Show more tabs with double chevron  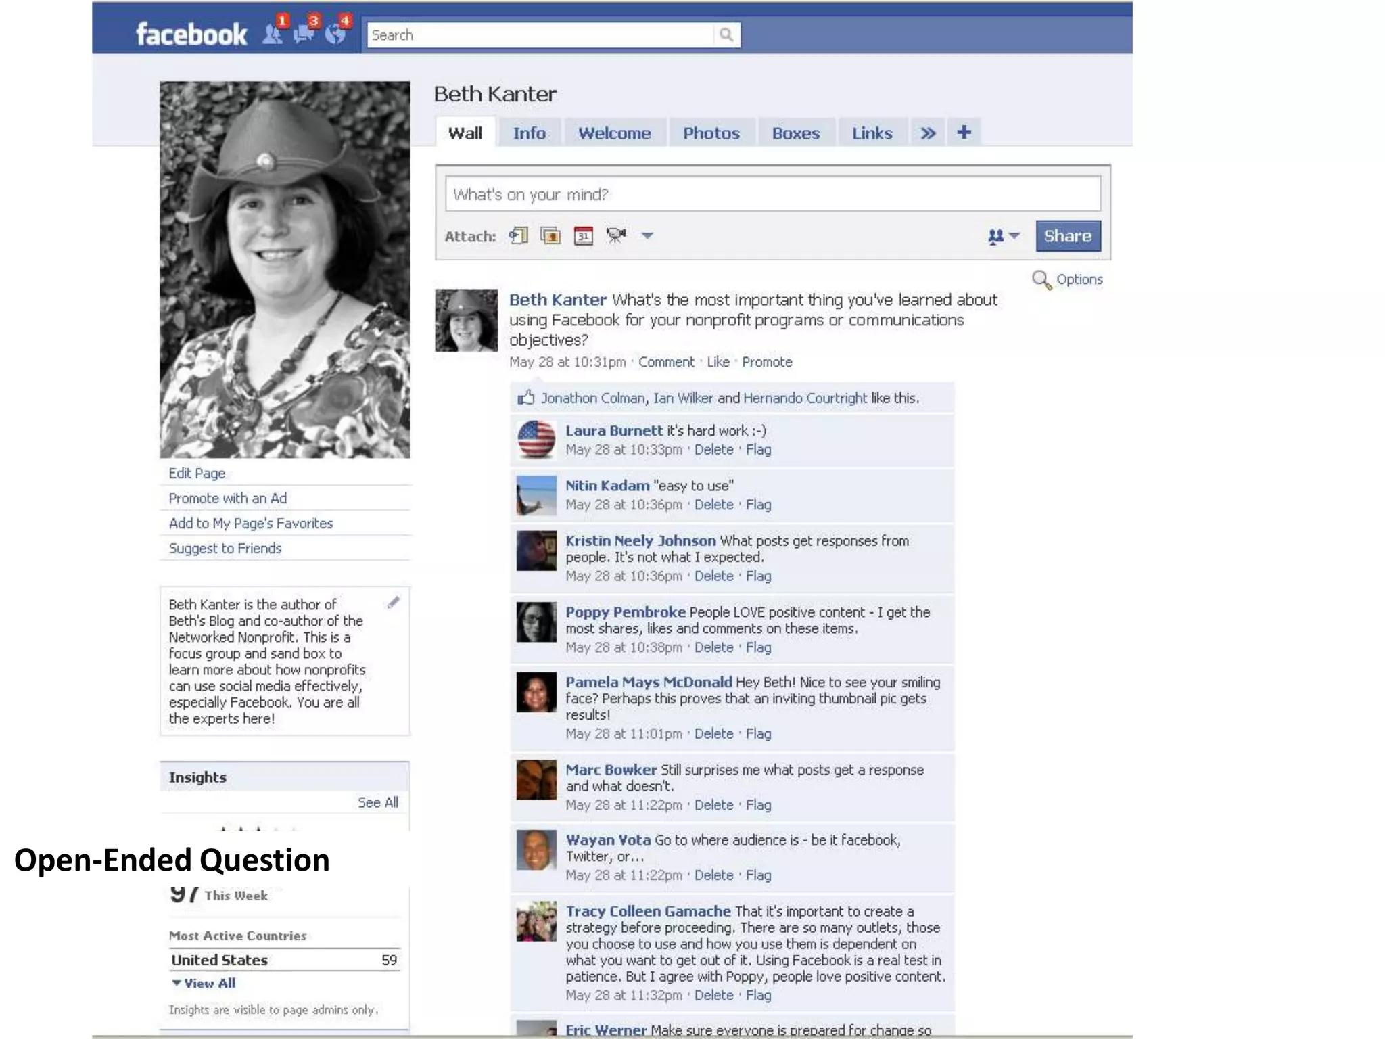(928, 133)
